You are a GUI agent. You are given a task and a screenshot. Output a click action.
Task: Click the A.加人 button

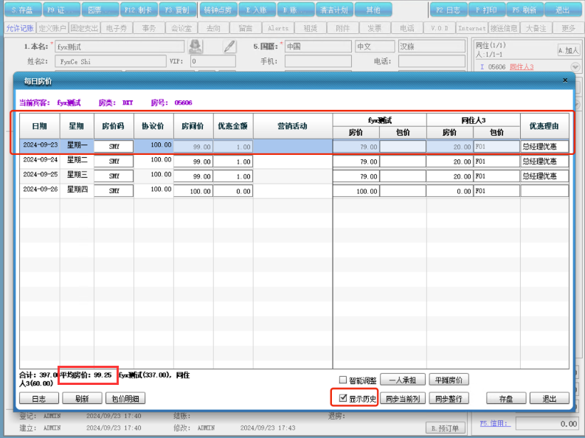click(x=569, y=50)
